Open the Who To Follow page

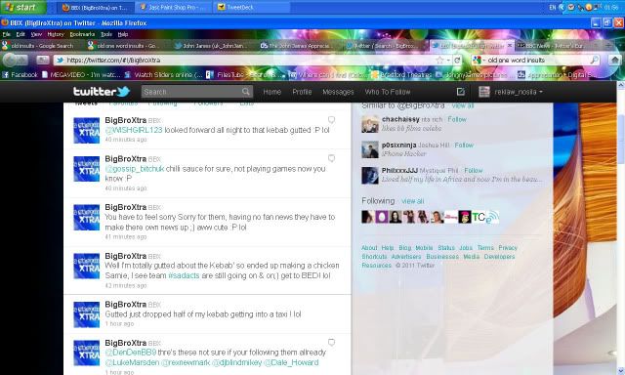pyautogui.click(x=388, y=92)
